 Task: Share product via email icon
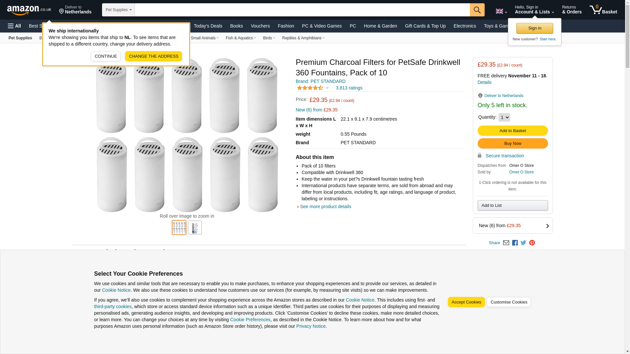pyautogui.click(x=506, y=243)
